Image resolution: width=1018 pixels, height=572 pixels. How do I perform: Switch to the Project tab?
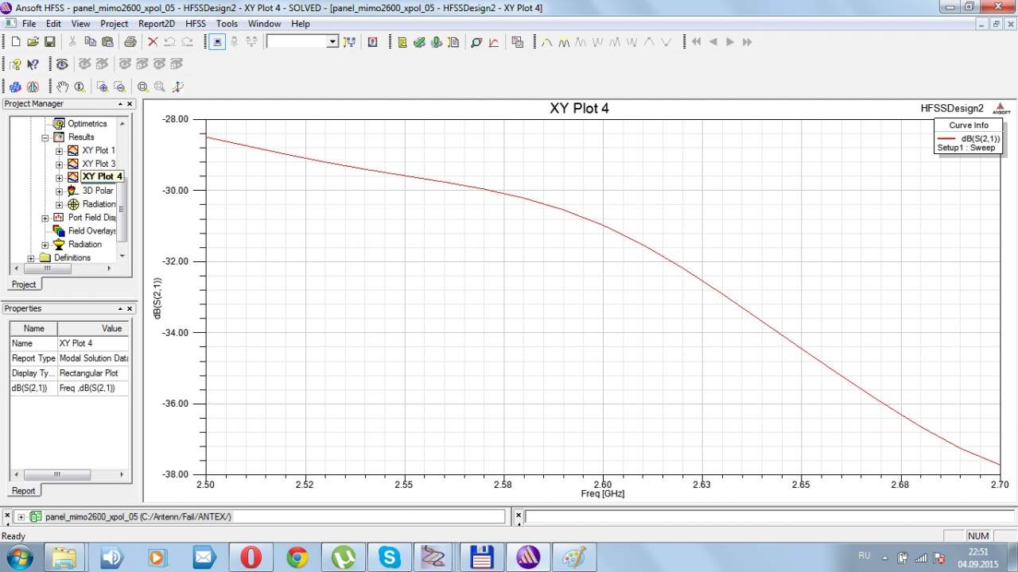(24, 284)
